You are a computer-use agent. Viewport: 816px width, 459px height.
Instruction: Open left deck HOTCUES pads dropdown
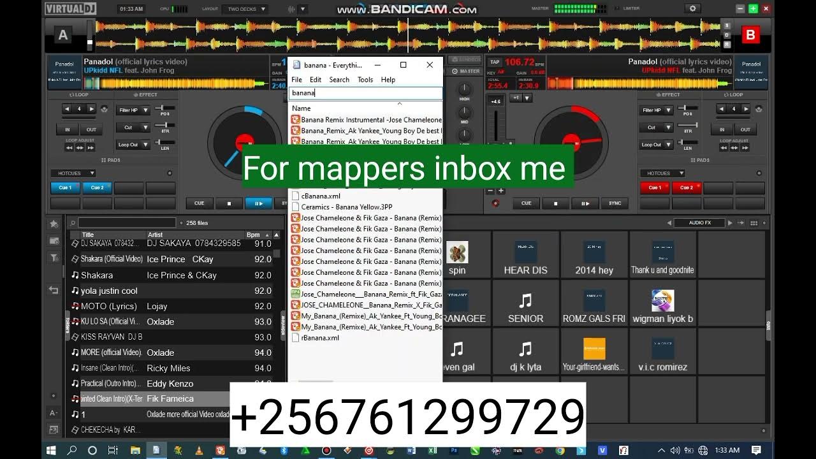(x=73, y=173)
